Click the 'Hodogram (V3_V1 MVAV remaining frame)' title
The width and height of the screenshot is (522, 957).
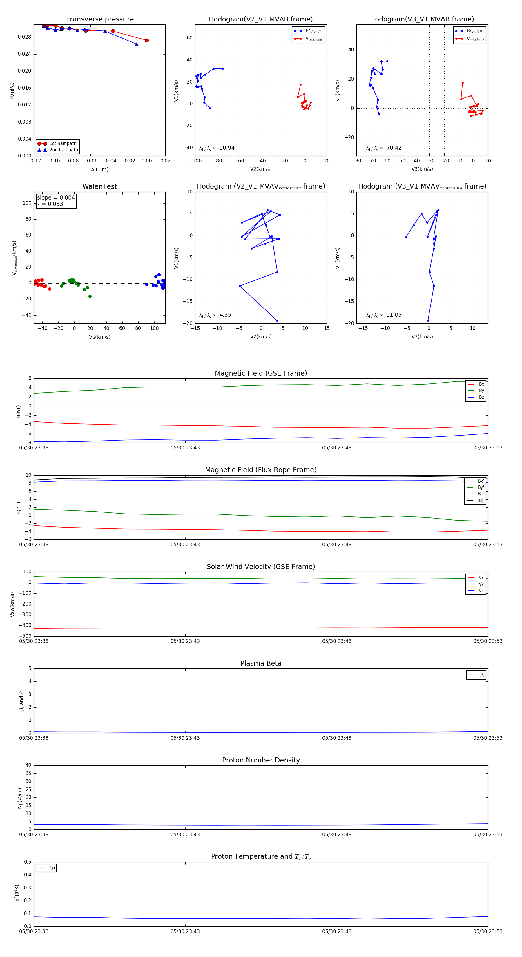422,186
